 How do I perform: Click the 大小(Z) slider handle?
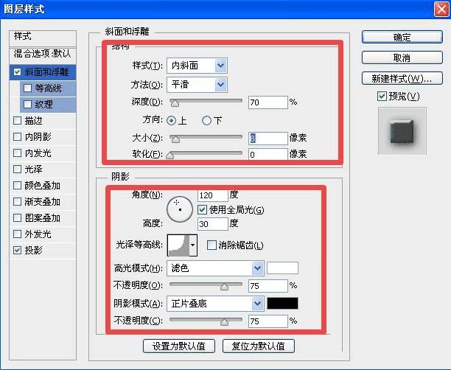175,139
